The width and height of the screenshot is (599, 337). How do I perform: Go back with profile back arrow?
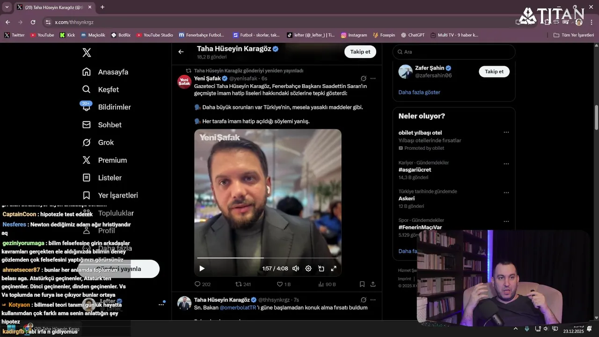[181, 52]
